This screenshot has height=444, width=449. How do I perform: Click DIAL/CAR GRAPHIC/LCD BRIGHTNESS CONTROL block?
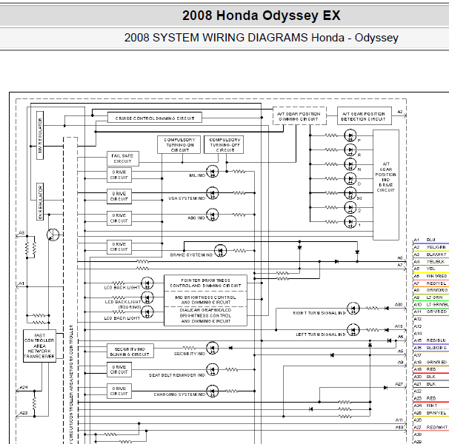(205, 316)
